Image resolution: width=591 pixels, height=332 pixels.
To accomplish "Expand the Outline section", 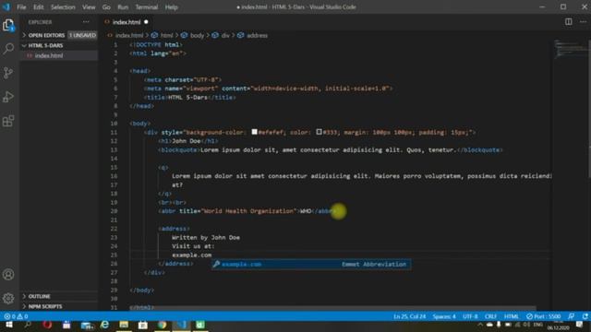I will coord(39,296).
